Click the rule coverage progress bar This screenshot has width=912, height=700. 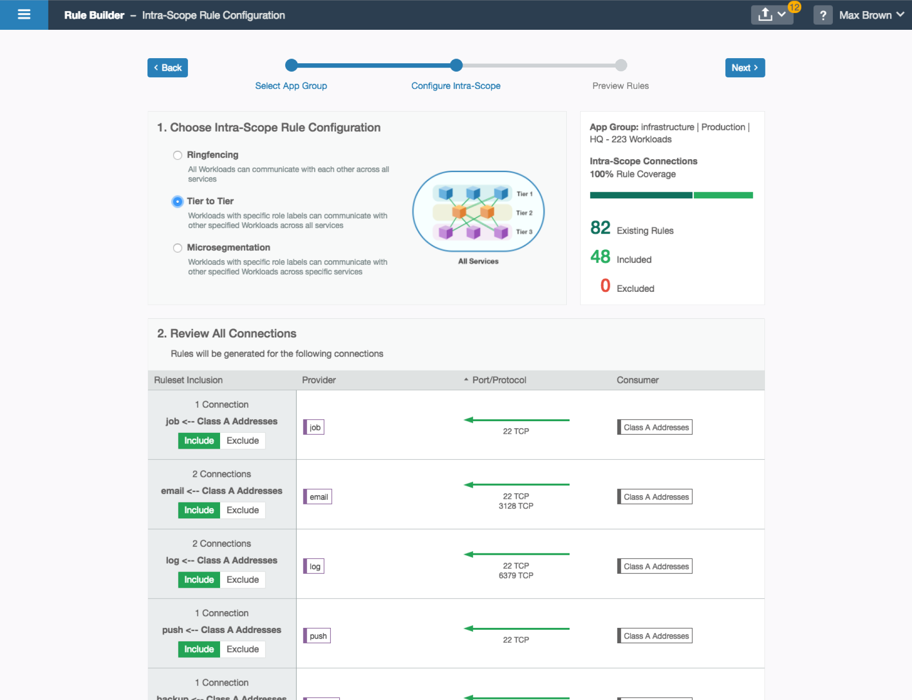click(671, 195)
